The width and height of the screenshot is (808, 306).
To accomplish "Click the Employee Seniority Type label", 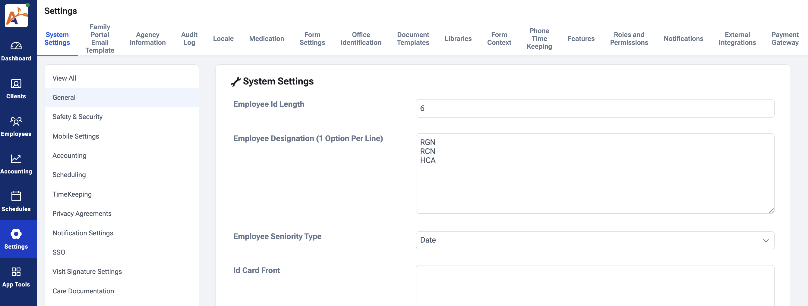I will [x=277, y=236].
